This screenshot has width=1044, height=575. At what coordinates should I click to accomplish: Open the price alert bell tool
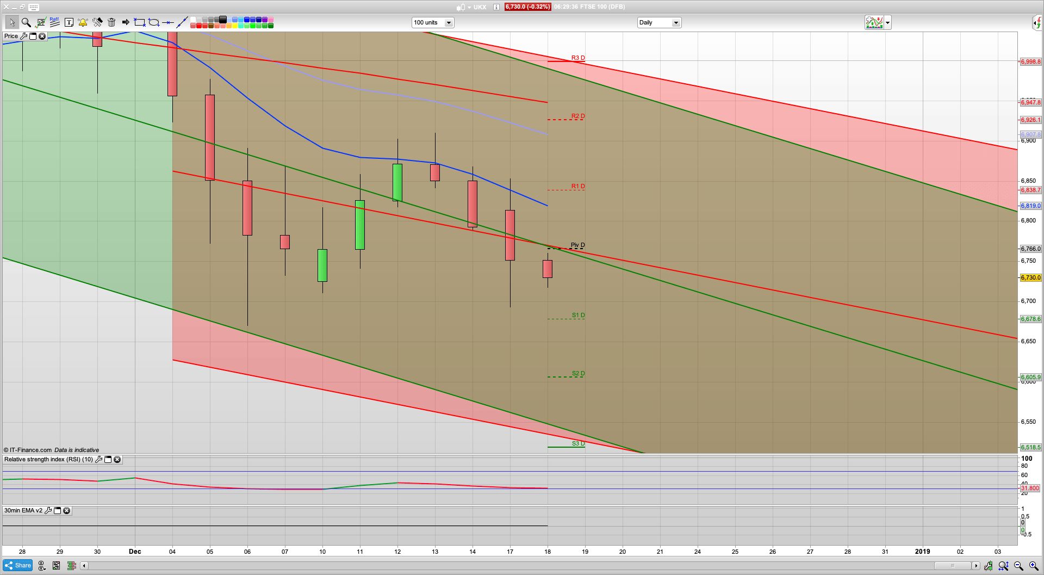[83, 22]
